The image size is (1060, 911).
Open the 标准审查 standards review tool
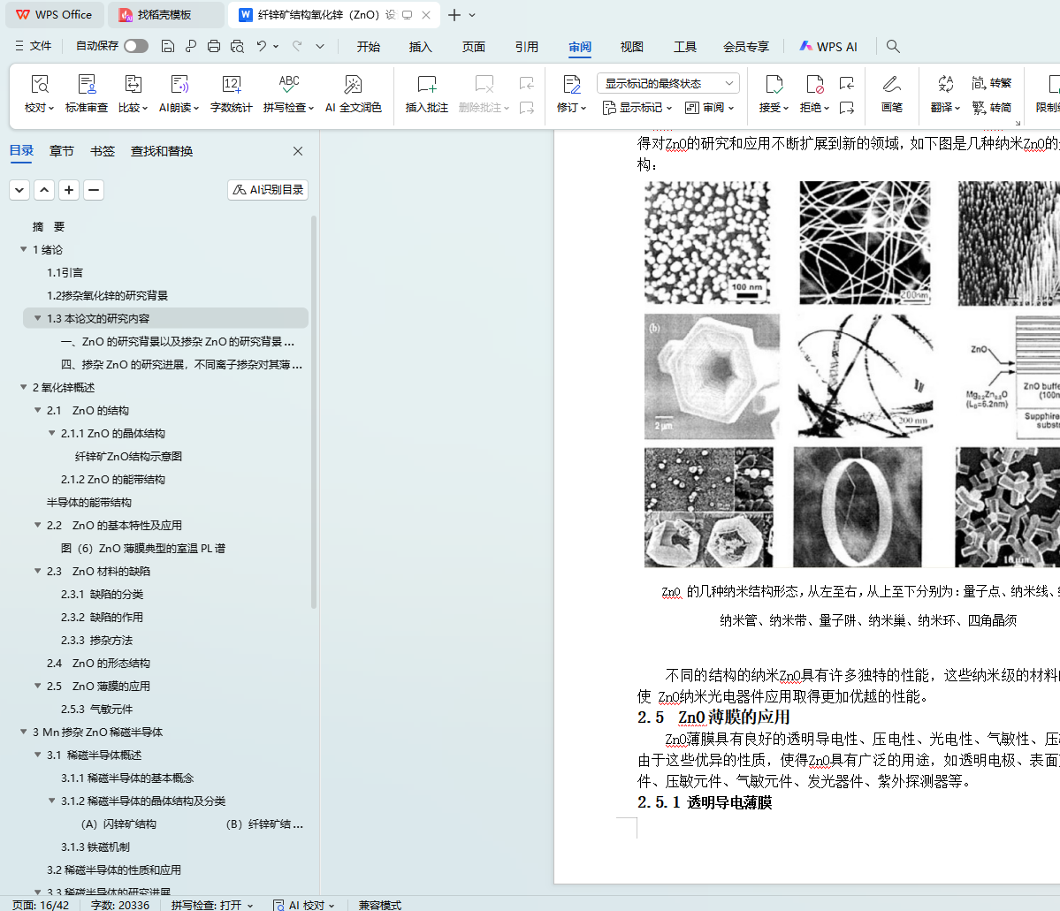[87, 86]
